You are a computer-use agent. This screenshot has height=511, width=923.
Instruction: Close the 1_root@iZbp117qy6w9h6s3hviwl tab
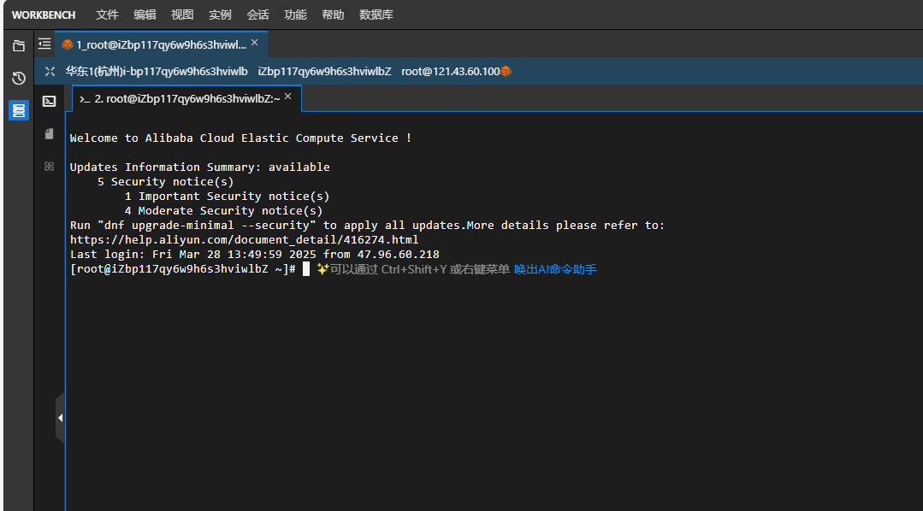click(x=254, y=43)
